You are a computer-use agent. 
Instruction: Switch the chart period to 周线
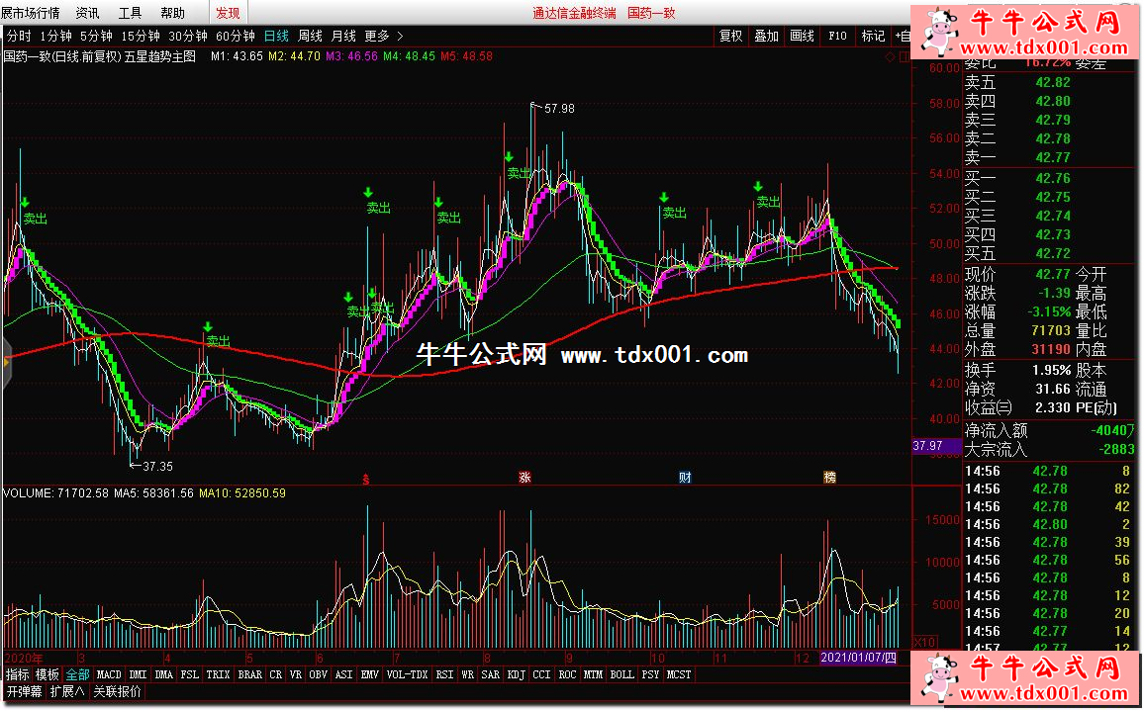tap(310, 36)
